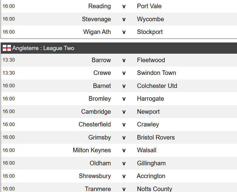The width and height of the screenshot is (237, 192).
Task: Open the Shrewsbury v Accrington fixture
Action: coord(119,176)
